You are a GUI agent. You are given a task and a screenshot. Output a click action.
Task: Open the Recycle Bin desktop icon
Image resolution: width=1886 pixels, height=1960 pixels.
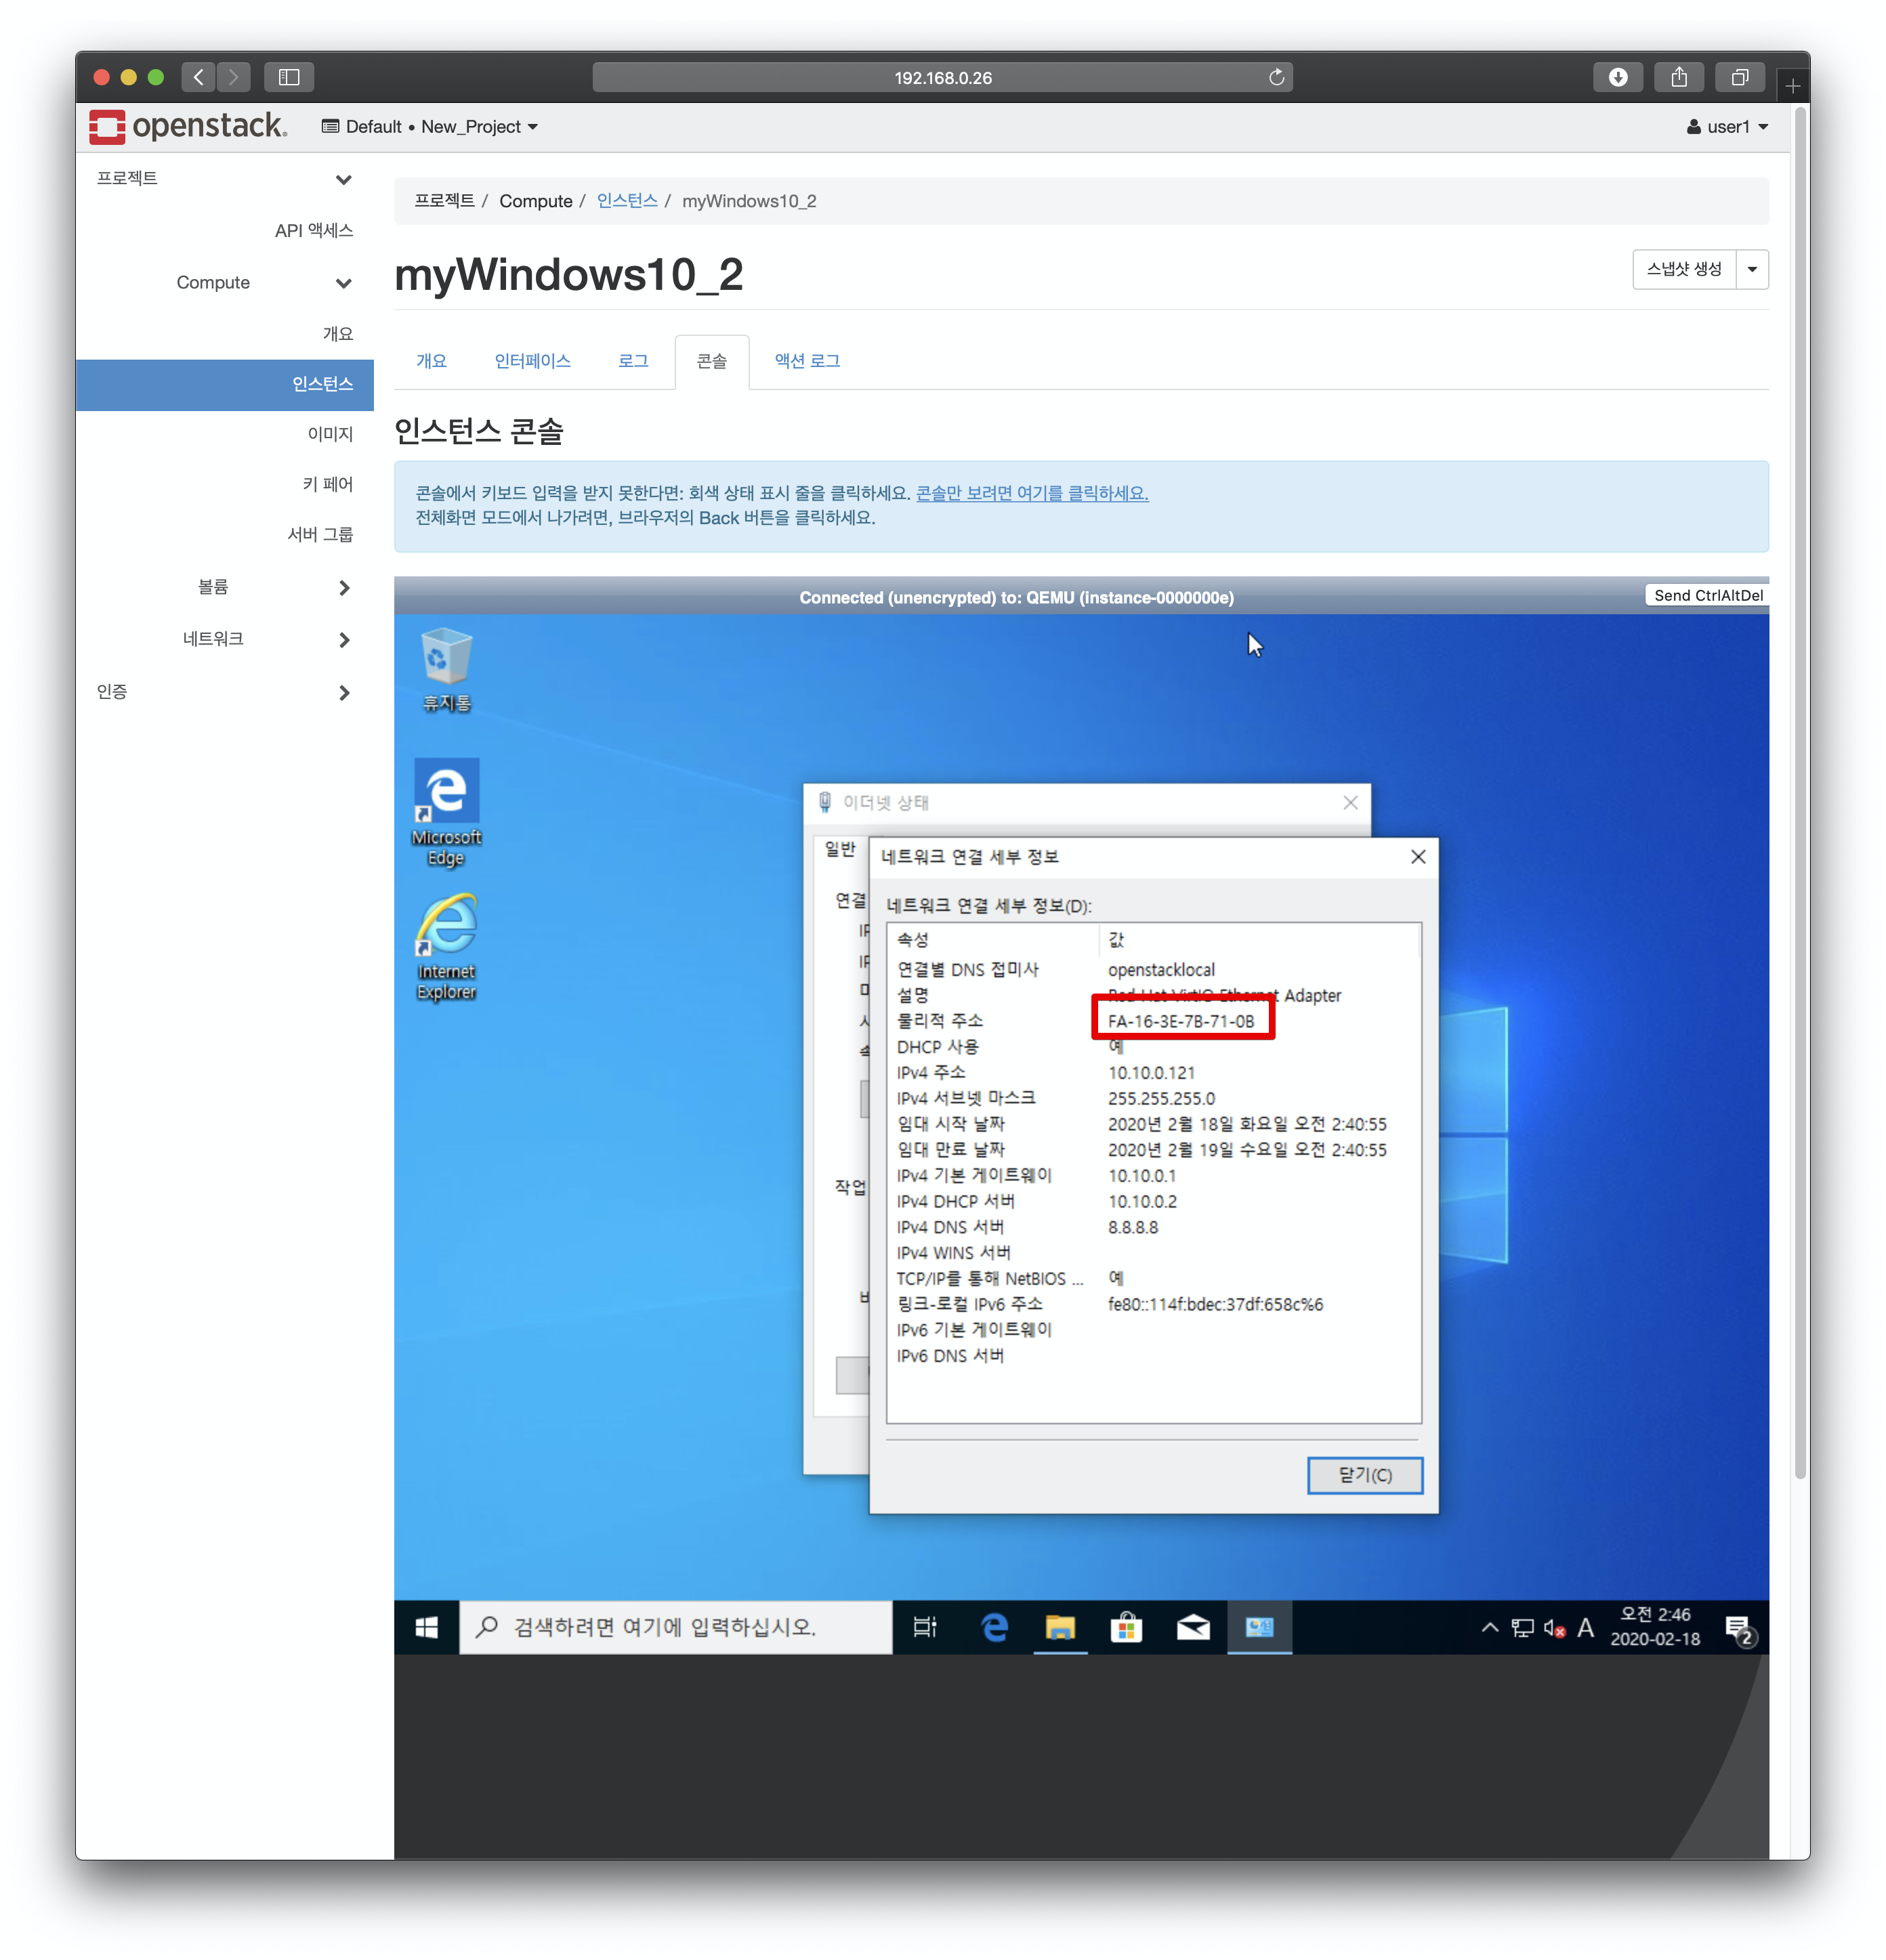(446, 662)
